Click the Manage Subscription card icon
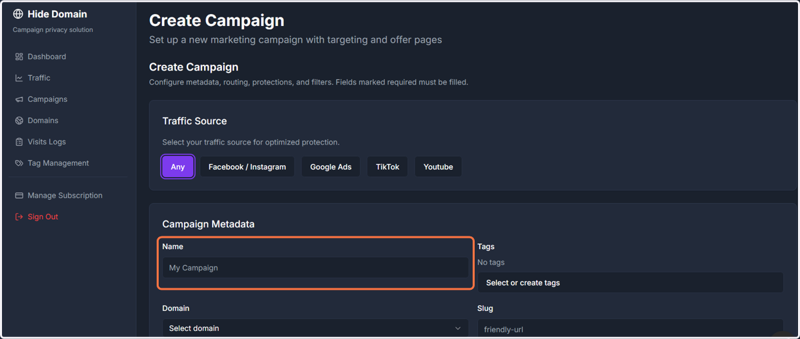The width and height of the screenshot is (800, 339). point(19,196)
